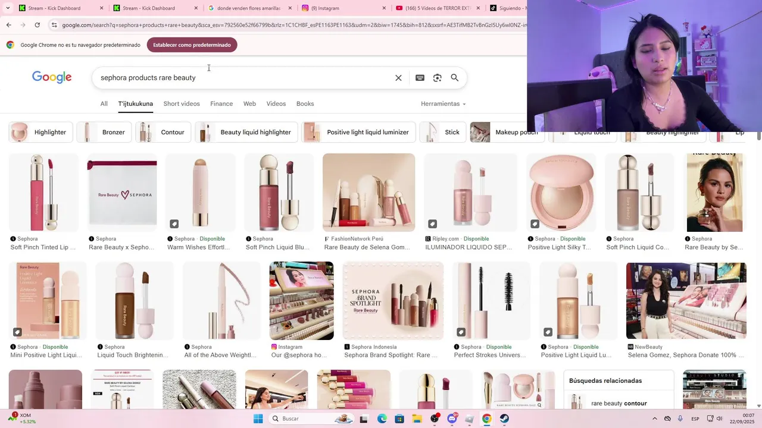
Task: Select the All search tab
Action: pos(104,103)
